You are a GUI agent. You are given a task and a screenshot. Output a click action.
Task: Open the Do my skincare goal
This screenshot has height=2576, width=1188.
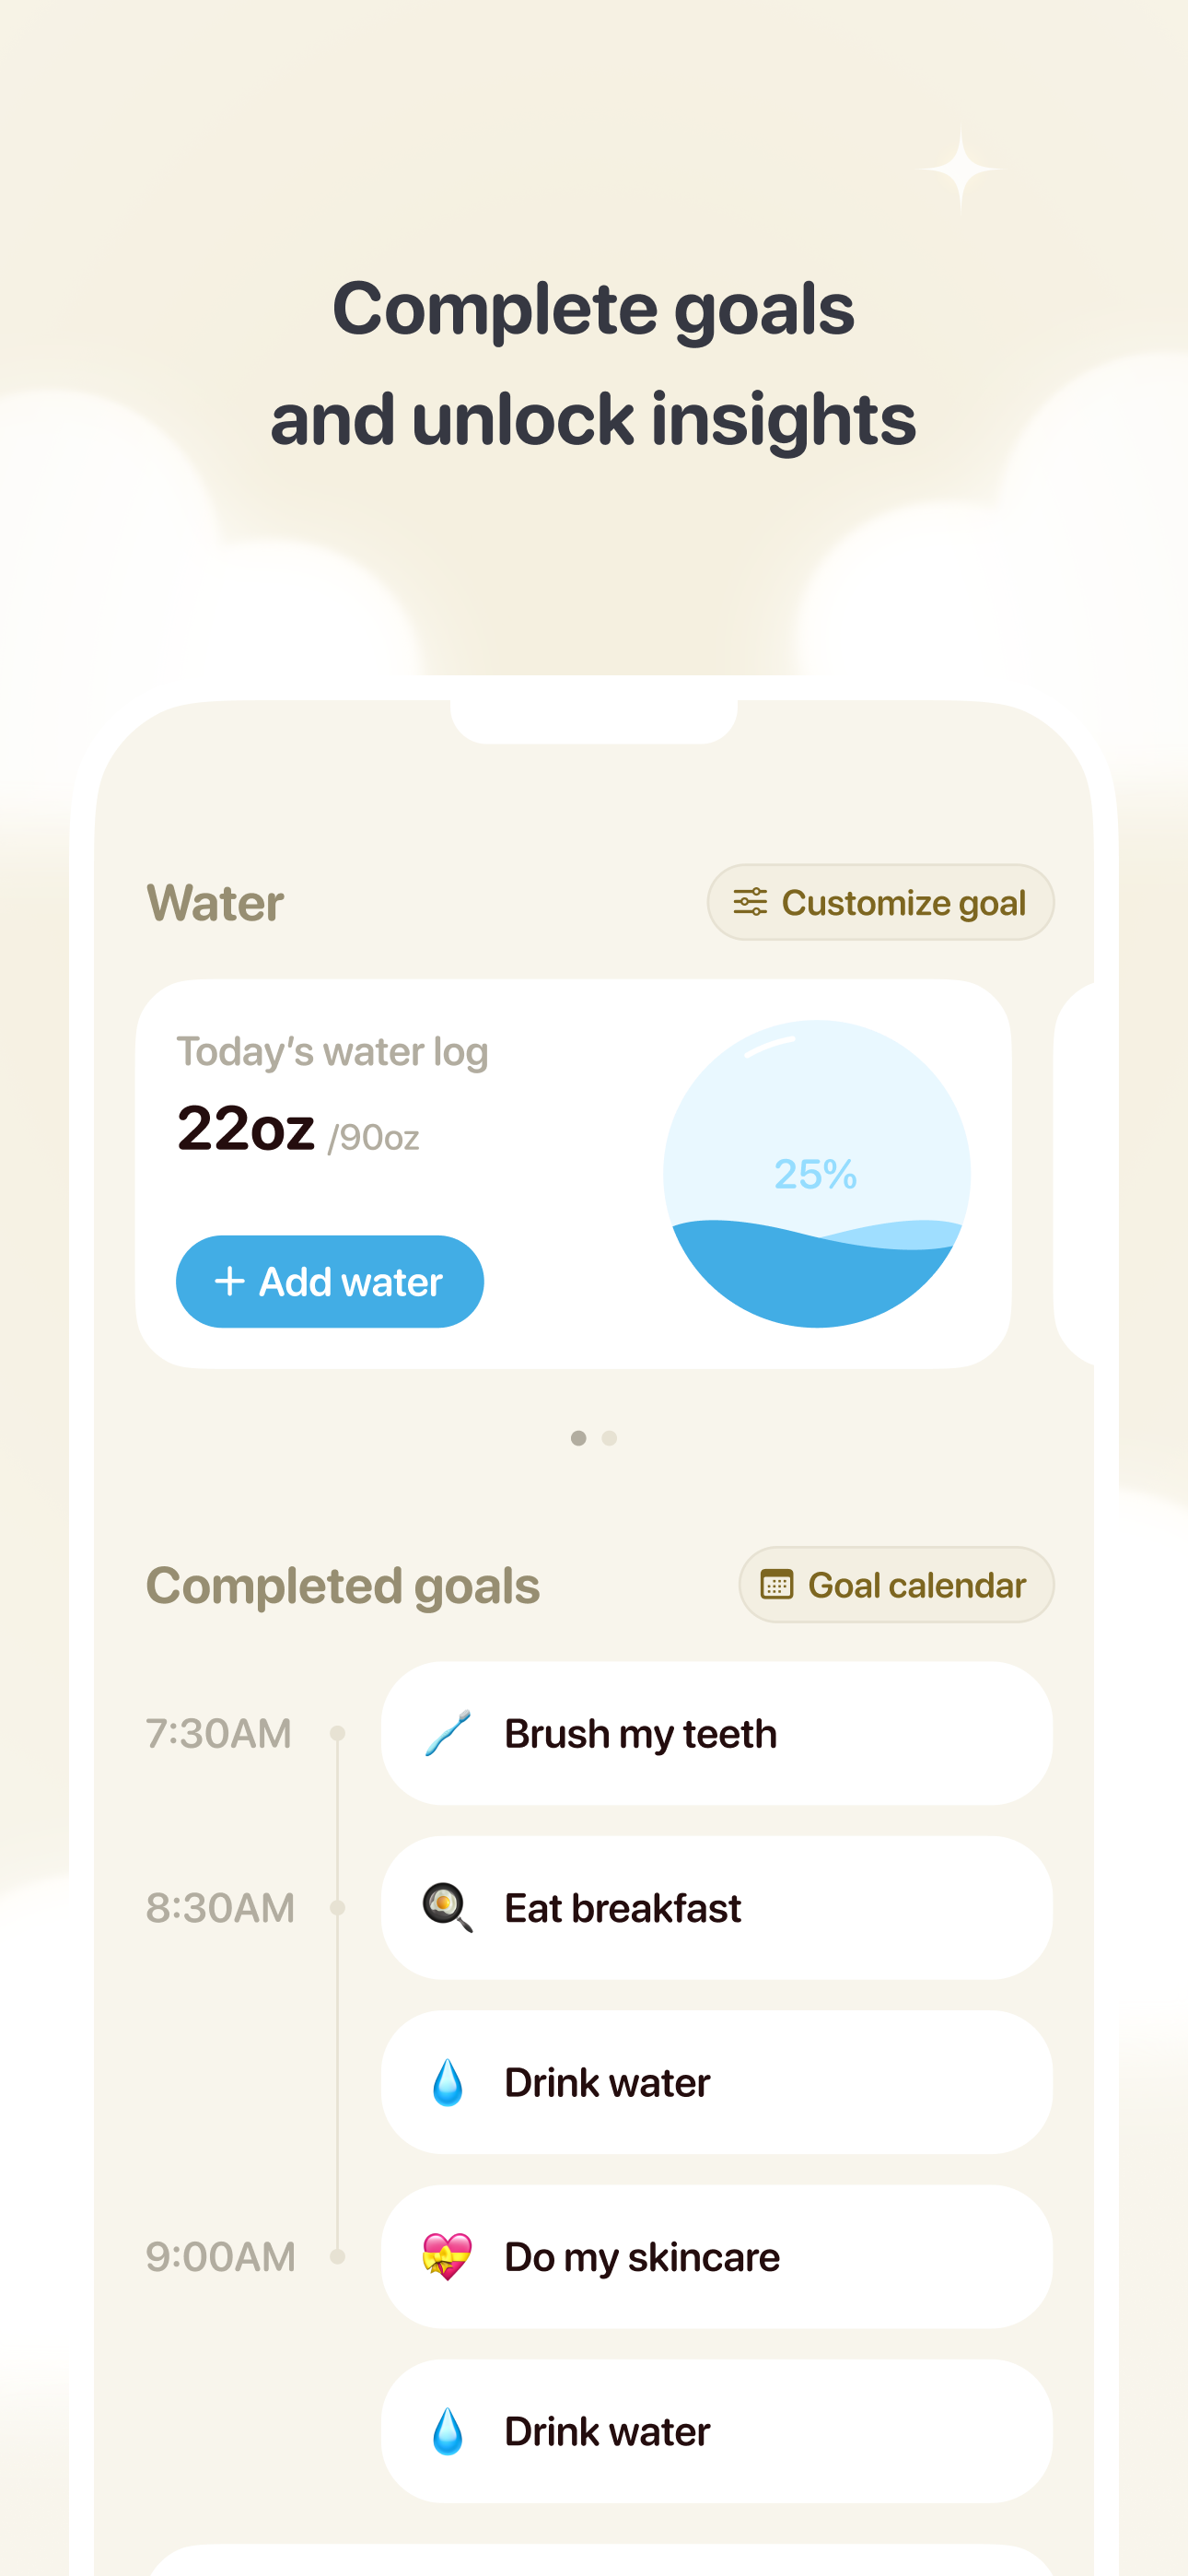click(716, 2257)
